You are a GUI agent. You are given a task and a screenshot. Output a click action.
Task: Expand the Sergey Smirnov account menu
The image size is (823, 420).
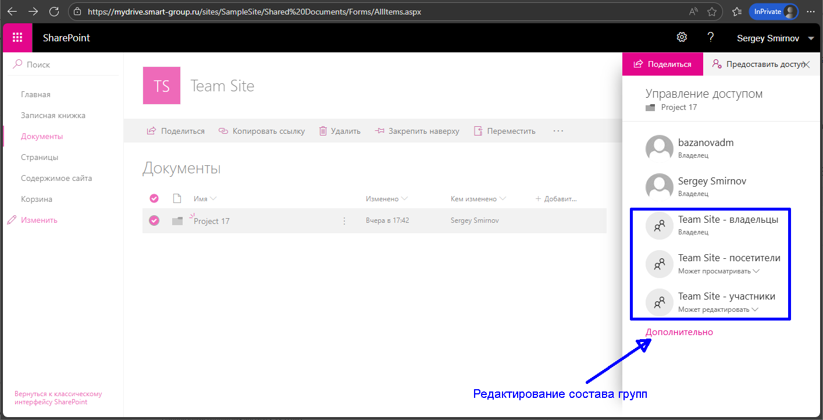pos(811,38)
